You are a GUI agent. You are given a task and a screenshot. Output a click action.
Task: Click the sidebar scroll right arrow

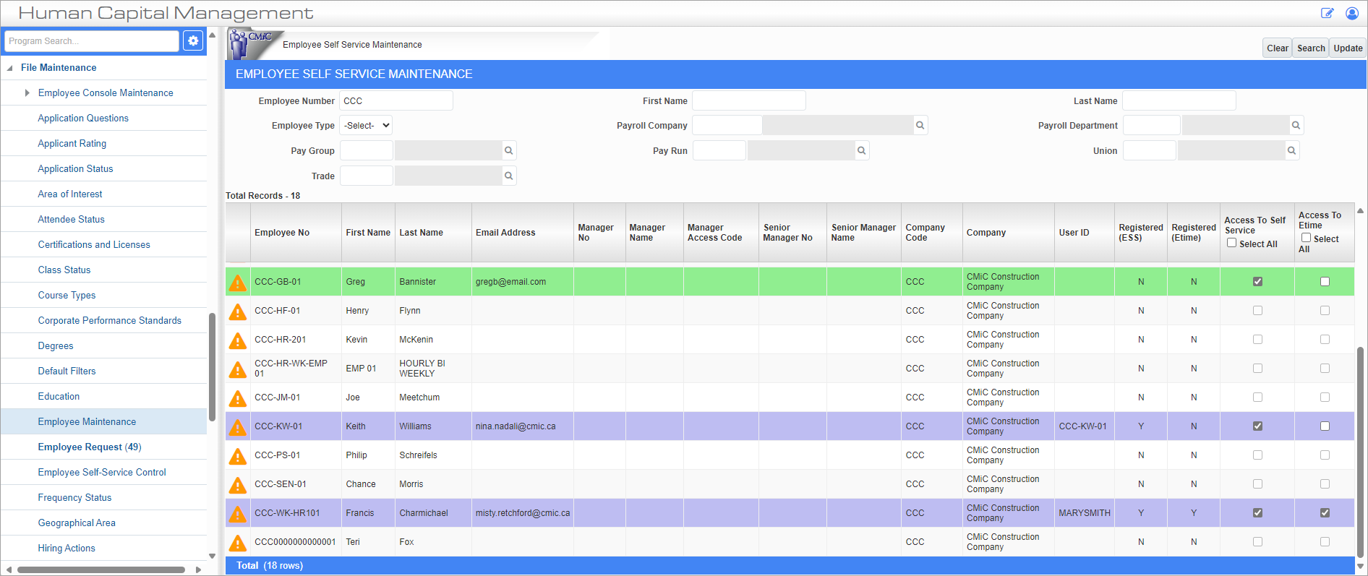[198, 569]
